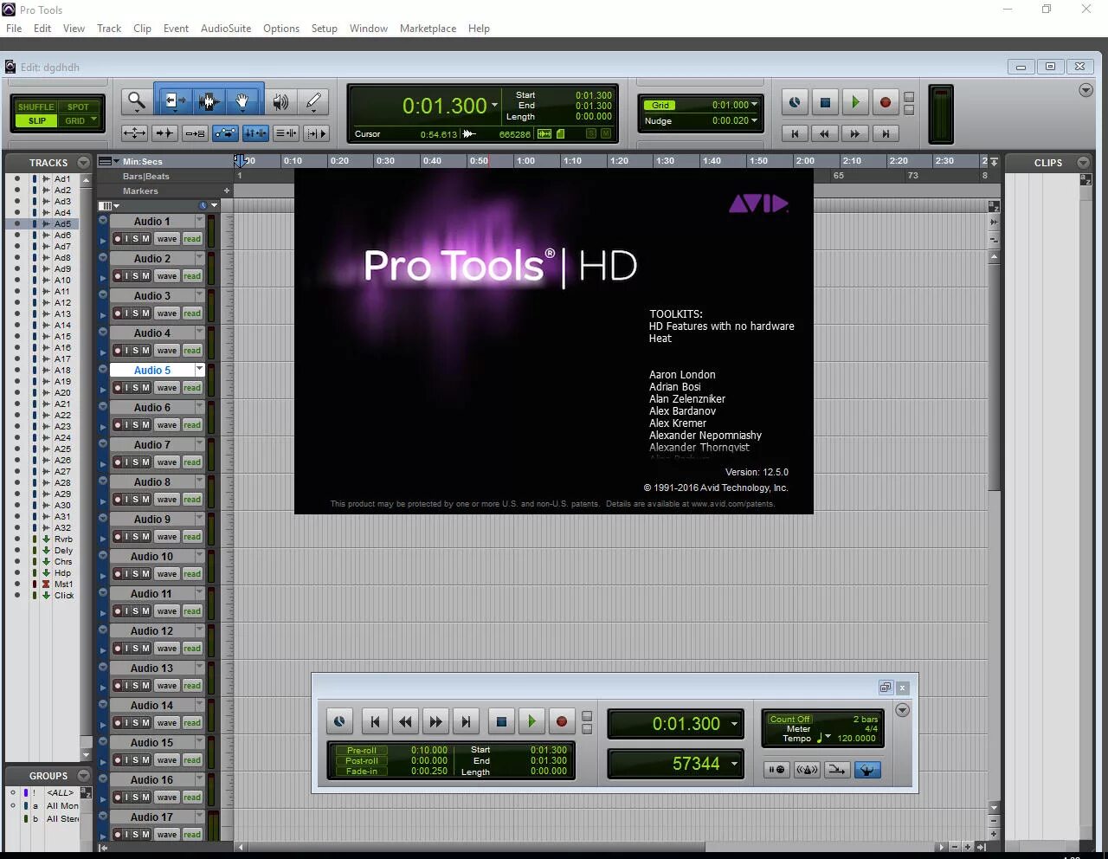
Task: Record-enable track Audio 1
Action: (117, 239)
